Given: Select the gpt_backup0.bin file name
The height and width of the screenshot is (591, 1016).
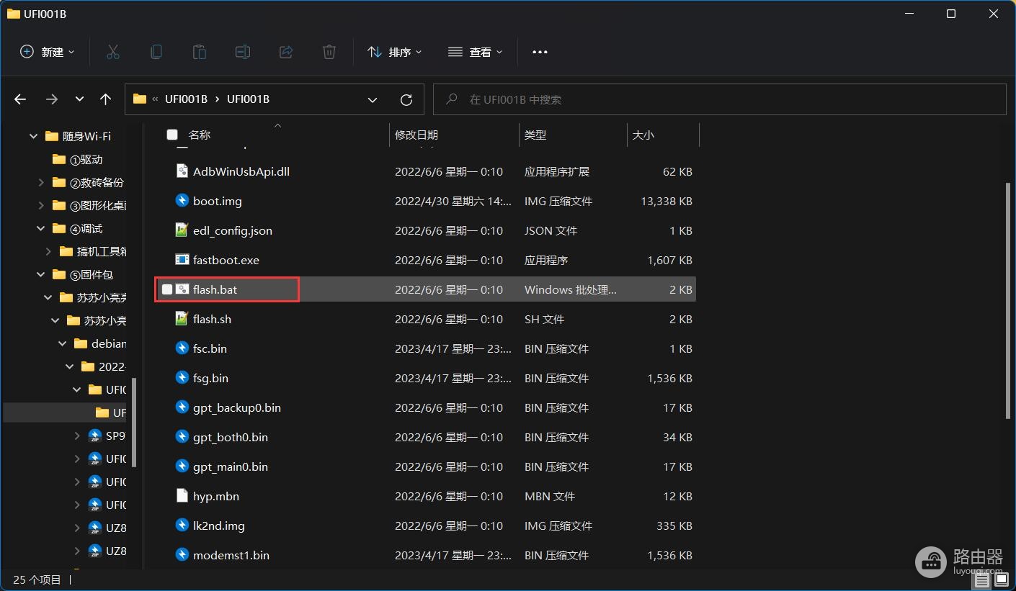Looking at the screenshot, I should (x=237, y=407).
